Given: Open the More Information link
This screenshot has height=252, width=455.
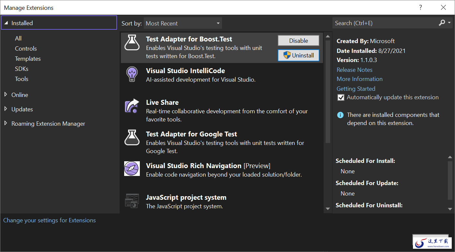Looking at the screenshot, I should (x=360, y=79).
